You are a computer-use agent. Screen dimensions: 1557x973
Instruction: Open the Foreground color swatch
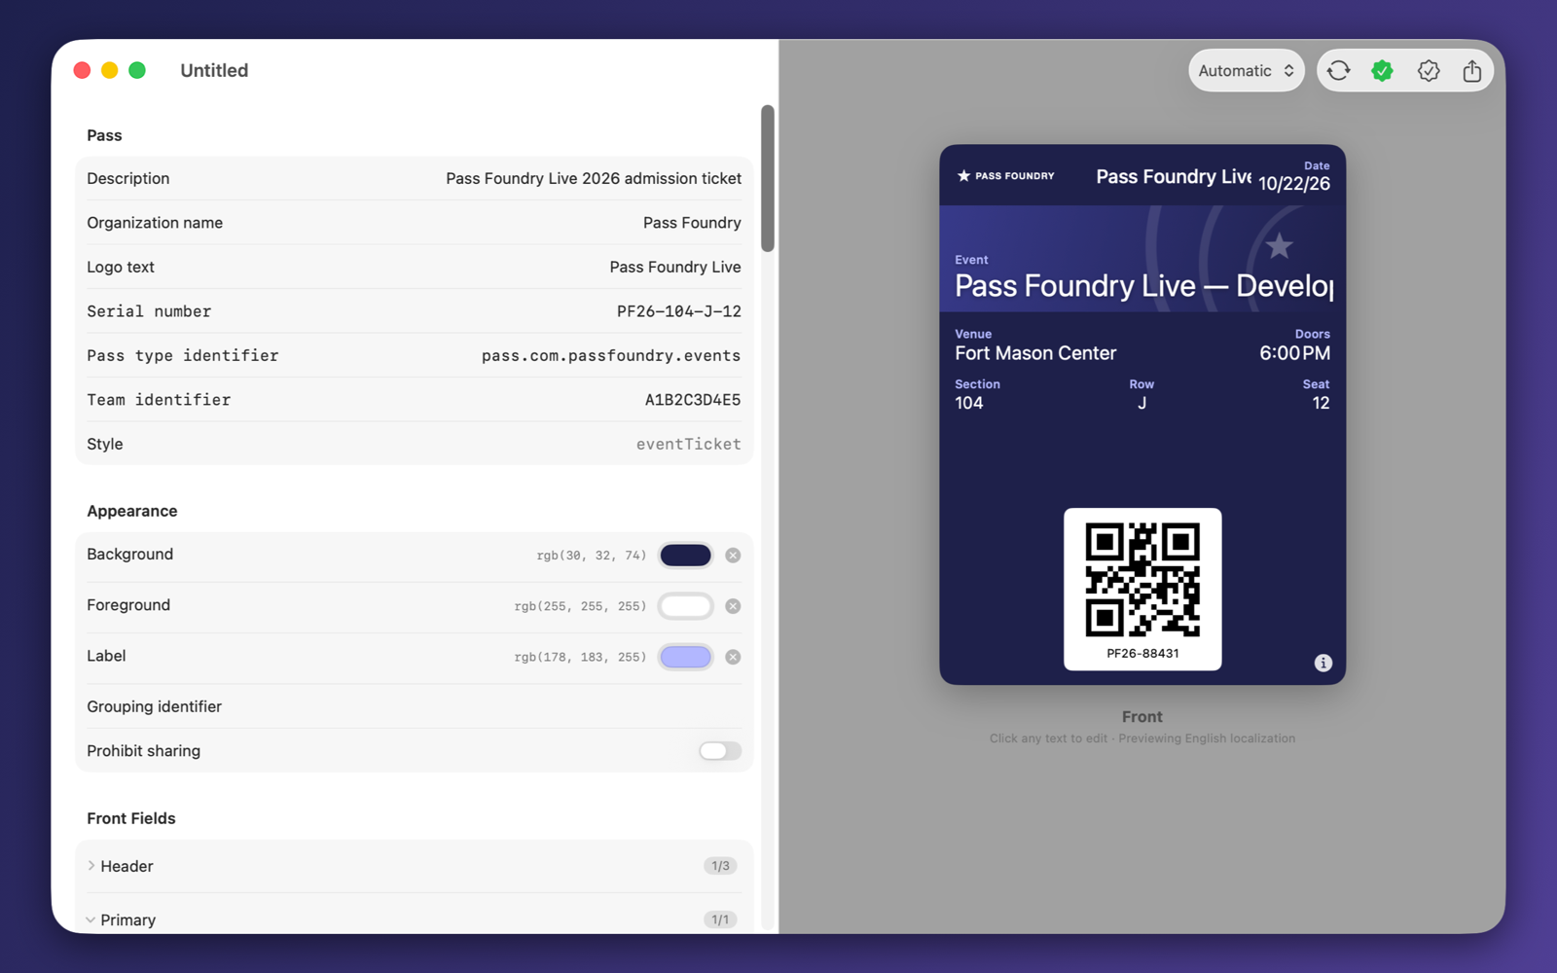[686, 606]
